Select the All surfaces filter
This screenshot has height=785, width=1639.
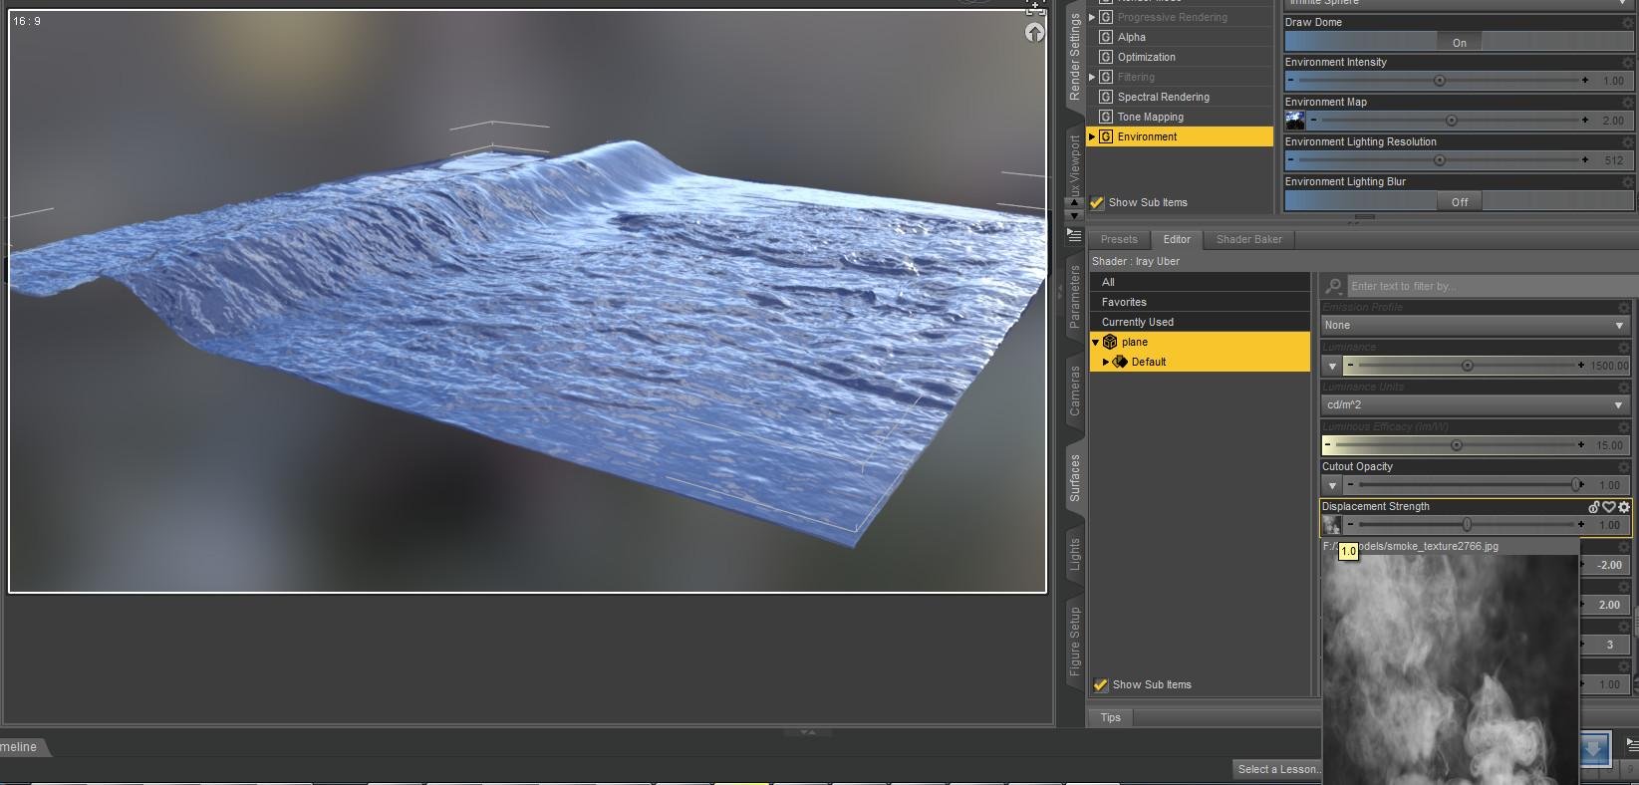1200,282
